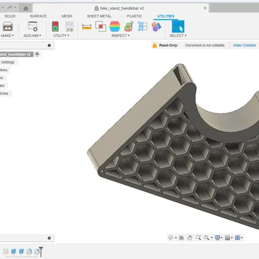Click the traffic light Utility icon
This screenshot has width=259, height=259.
click(x=55, y=27)
